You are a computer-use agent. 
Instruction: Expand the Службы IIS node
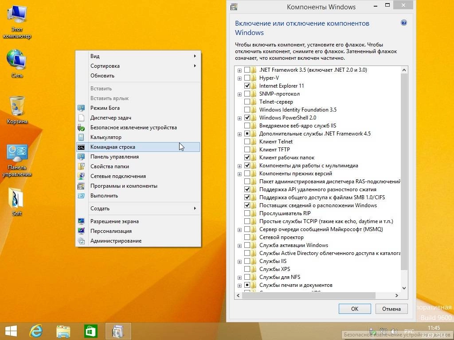point(239,262)
